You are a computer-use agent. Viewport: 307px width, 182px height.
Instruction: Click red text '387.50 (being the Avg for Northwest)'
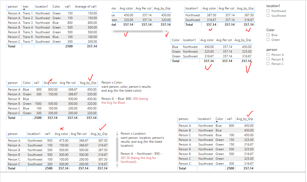point(138,160)
